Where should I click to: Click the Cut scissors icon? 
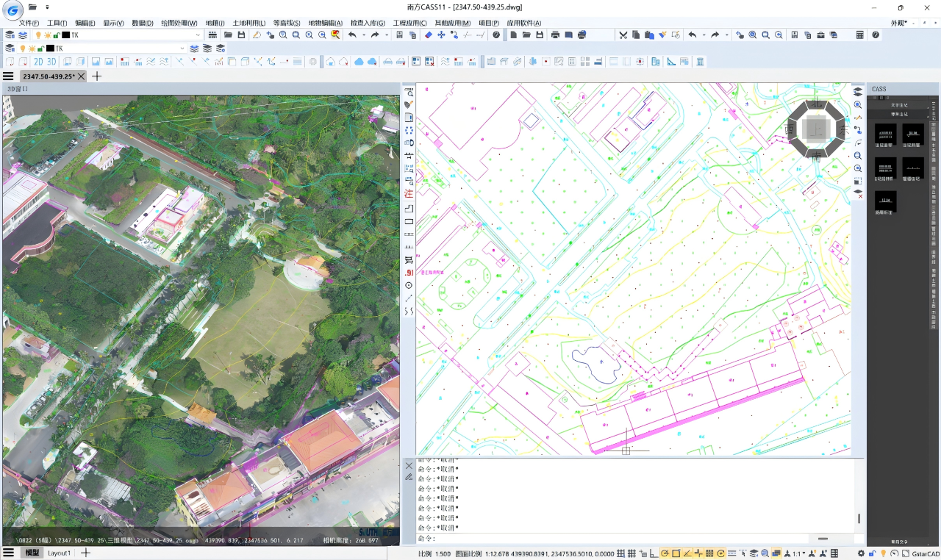point(623,35)
